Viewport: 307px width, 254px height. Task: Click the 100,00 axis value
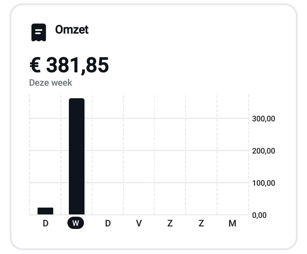[x=263, y=183]
